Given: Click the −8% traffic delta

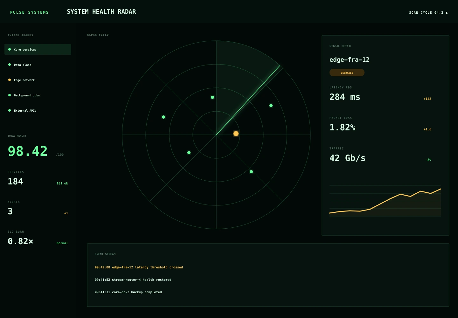Looking at the screenshot, I should pyautogui.click(x=428, y=160).
